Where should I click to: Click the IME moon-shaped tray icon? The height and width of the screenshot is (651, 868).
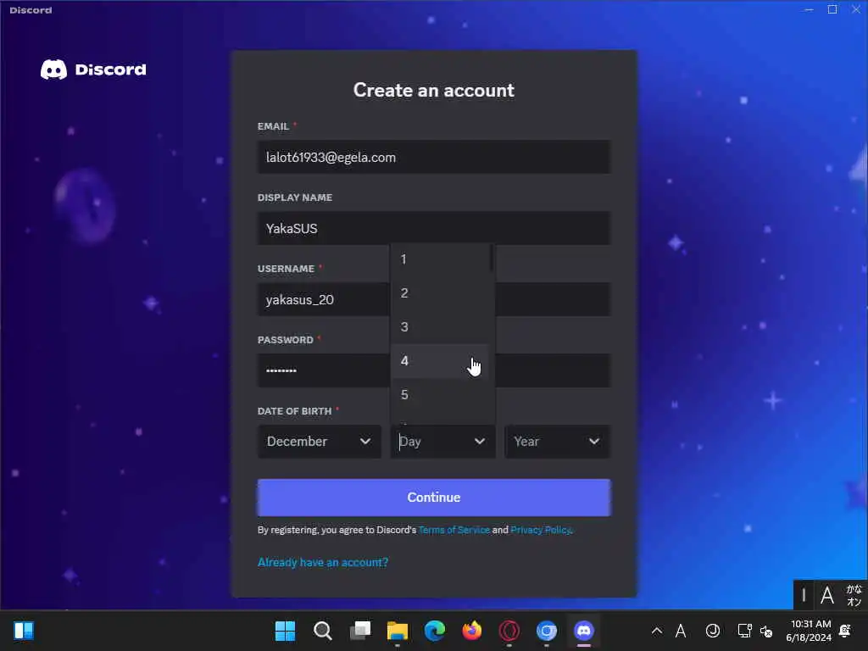click(712, 631)
